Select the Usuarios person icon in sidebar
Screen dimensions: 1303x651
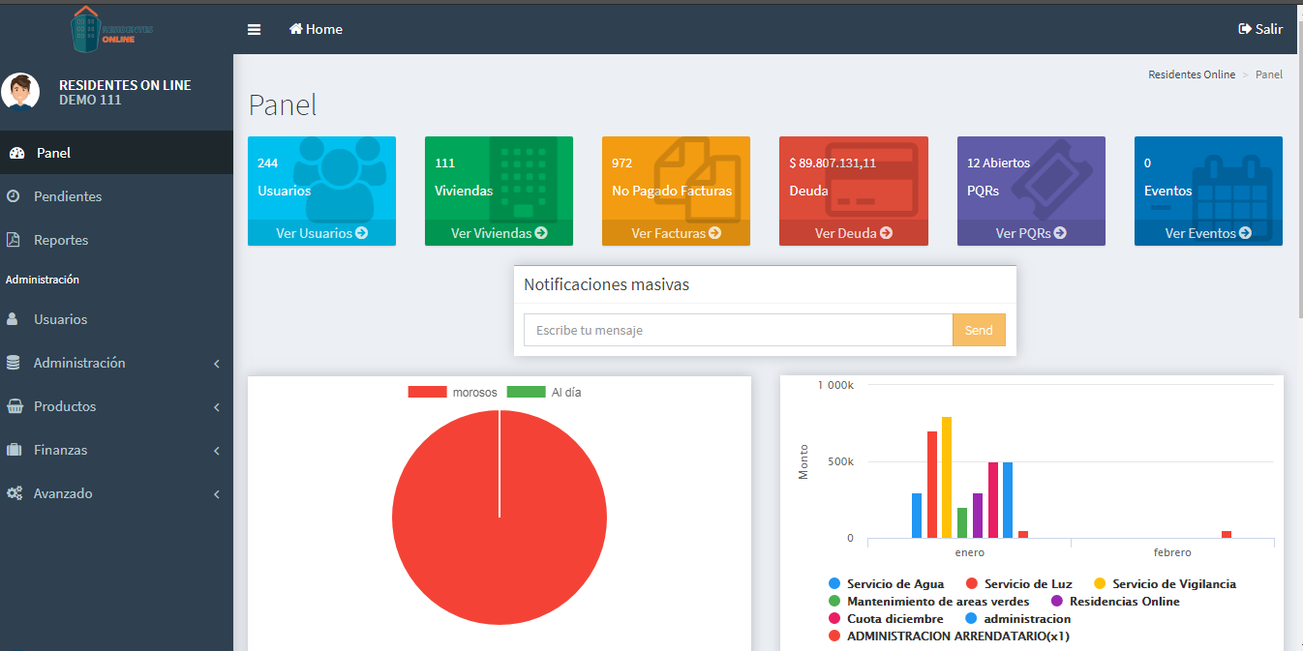click(13, 319)
